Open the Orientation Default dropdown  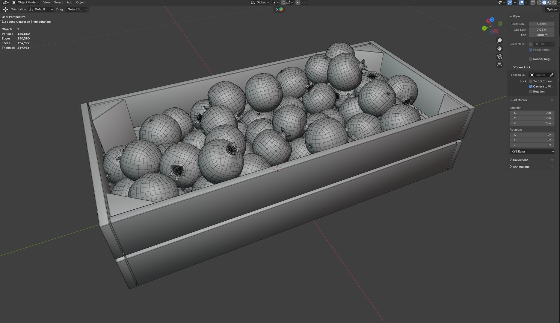[x=41, y=9]
